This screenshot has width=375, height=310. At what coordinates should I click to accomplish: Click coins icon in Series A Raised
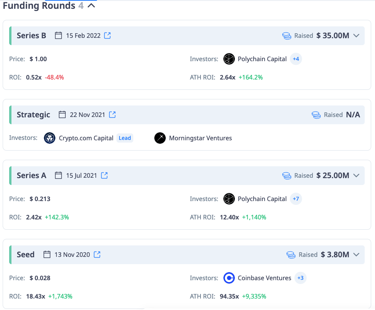point(287,176)
